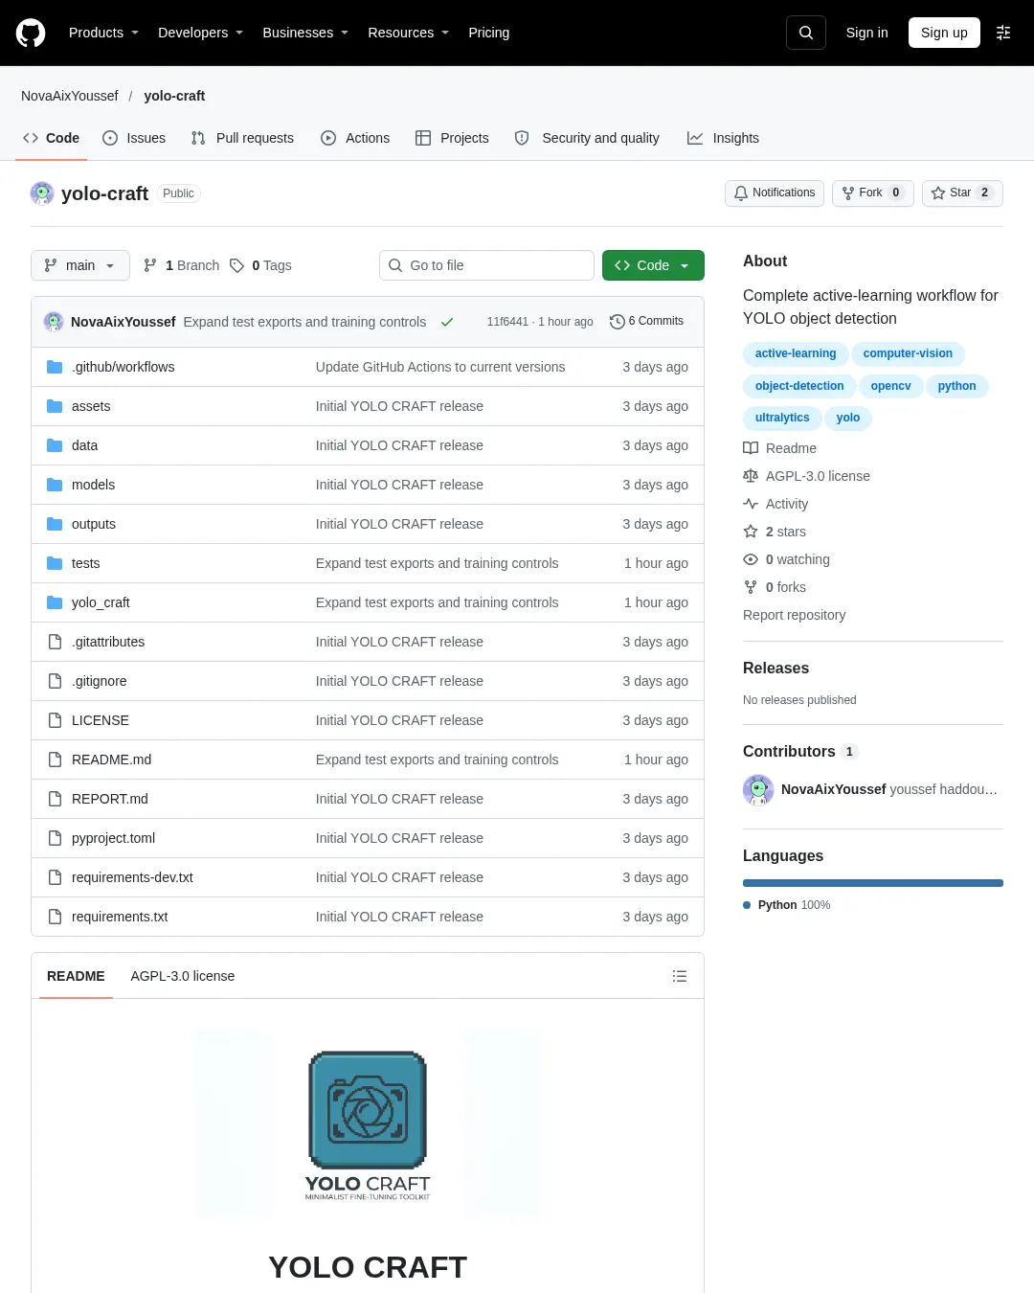Open the requirements-dev.txt file
The height and width of the screenshot is (1293, 1034).
point(132,877)
